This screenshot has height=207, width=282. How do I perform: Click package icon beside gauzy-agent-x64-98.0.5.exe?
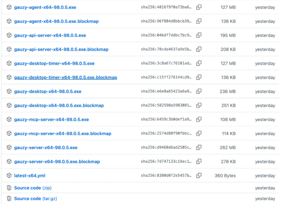[x=9, y=7]
